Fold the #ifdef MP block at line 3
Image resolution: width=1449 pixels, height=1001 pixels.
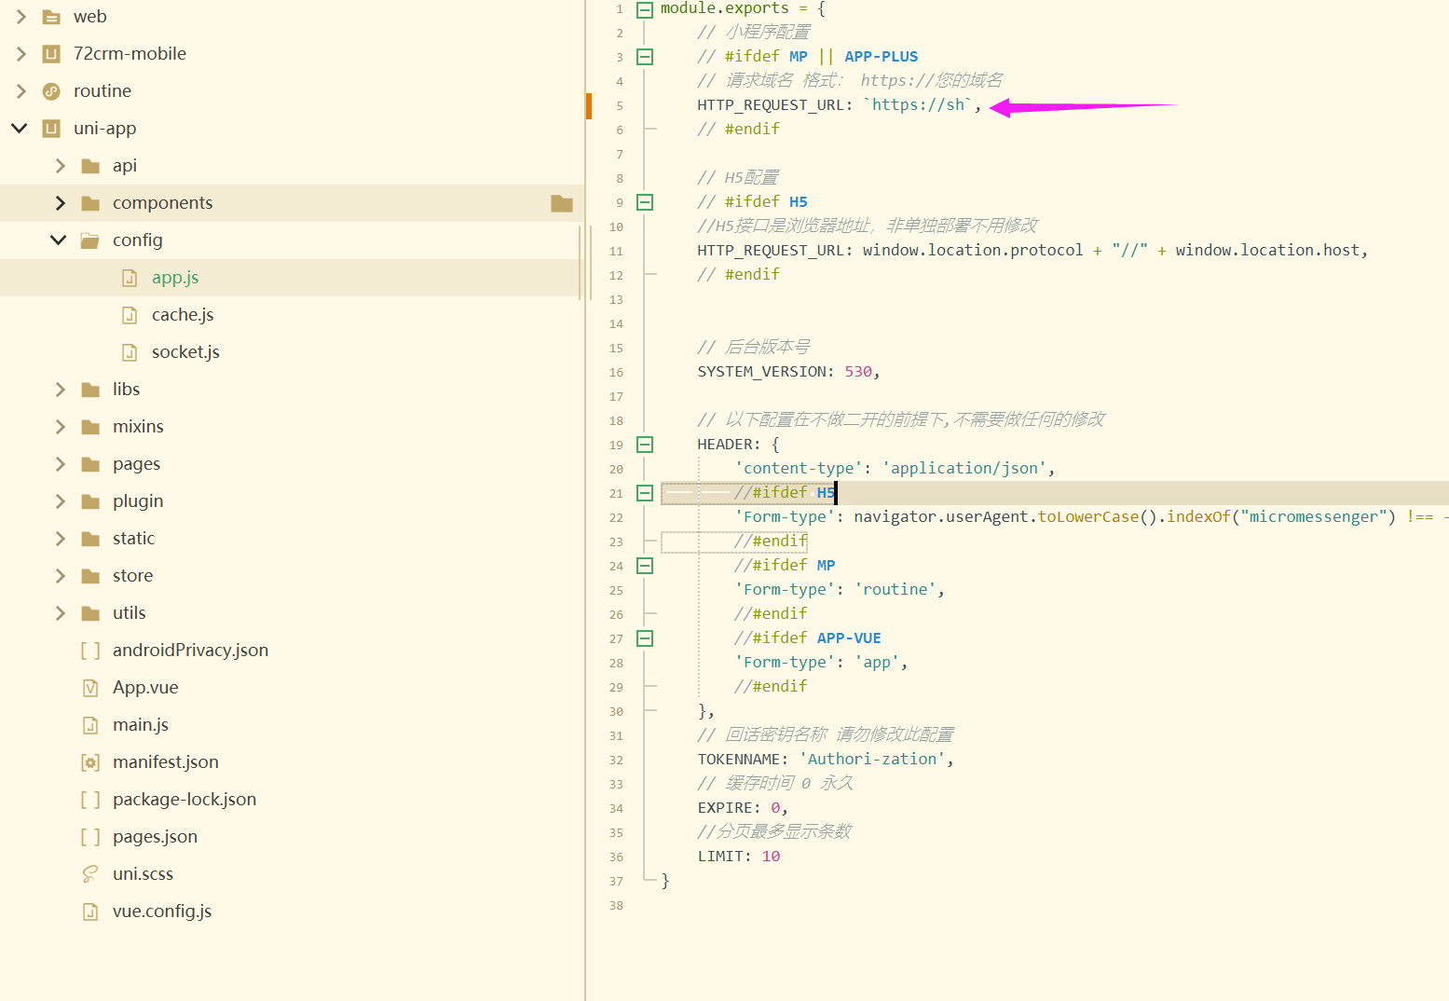tap(645, 57)
